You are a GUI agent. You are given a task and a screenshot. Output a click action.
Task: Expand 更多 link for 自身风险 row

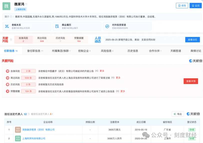pos(102,71)
